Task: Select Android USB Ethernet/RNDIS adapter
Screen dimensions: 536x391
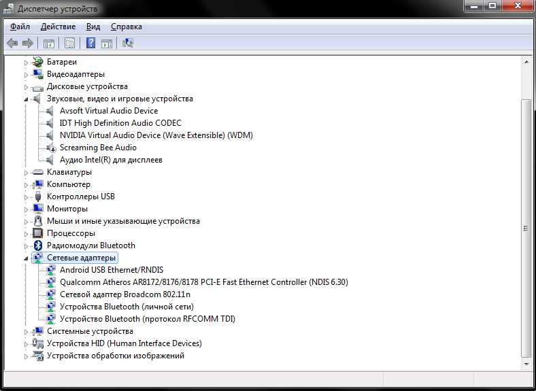Action: tap(112, 270)
